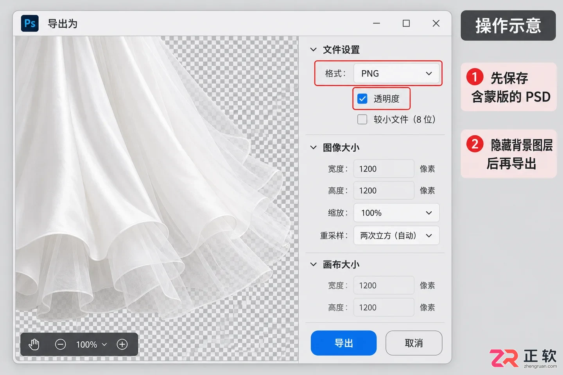The width and height of the screenshot is (563, 375).
Task: Close the 导出为 dialog
Action: click(x=436, y=23)
